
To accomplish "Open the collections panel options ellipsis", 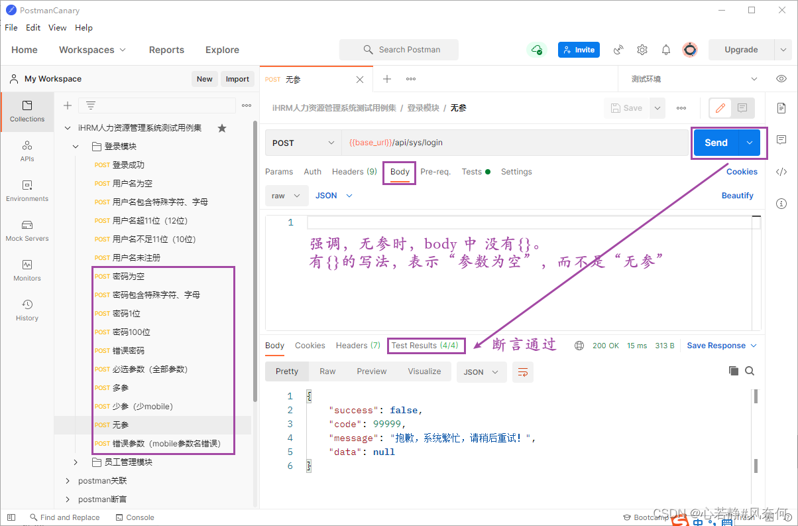I will coord(247,105).
